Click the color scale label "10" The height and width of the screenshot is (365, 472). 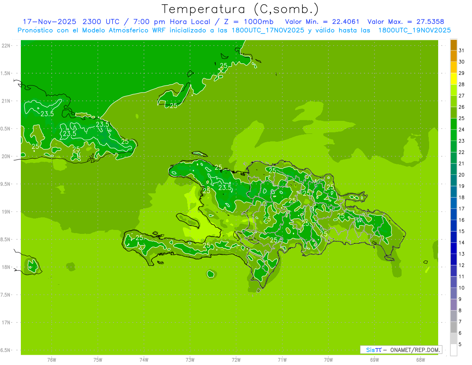(462, 288)
